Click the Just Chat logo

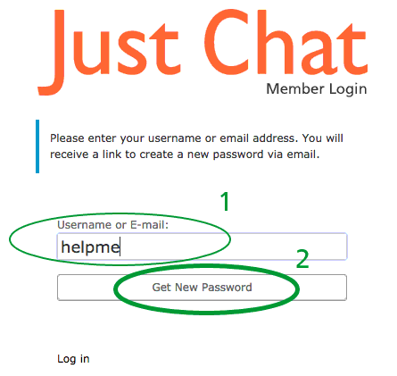click(x=203, y=51)
